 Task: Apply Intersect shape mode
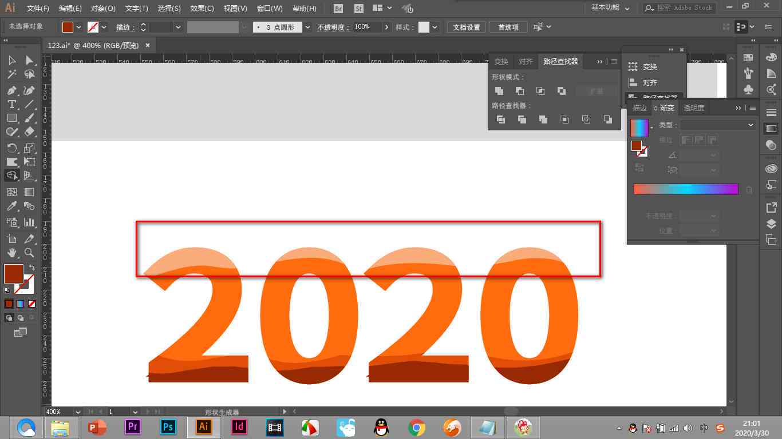(540, 91)
